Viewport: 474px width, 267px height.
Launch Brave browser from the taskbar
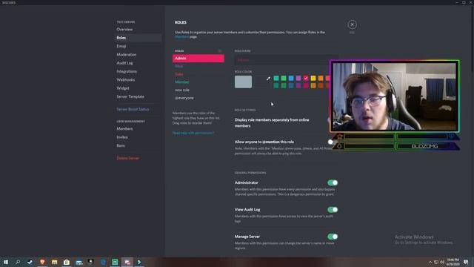click(x=42, y=262)
